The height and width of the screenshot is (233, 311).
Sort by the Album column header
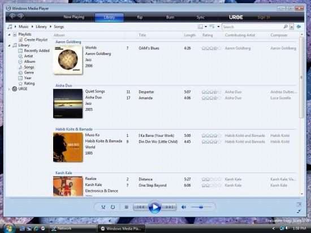click(59, 35)
